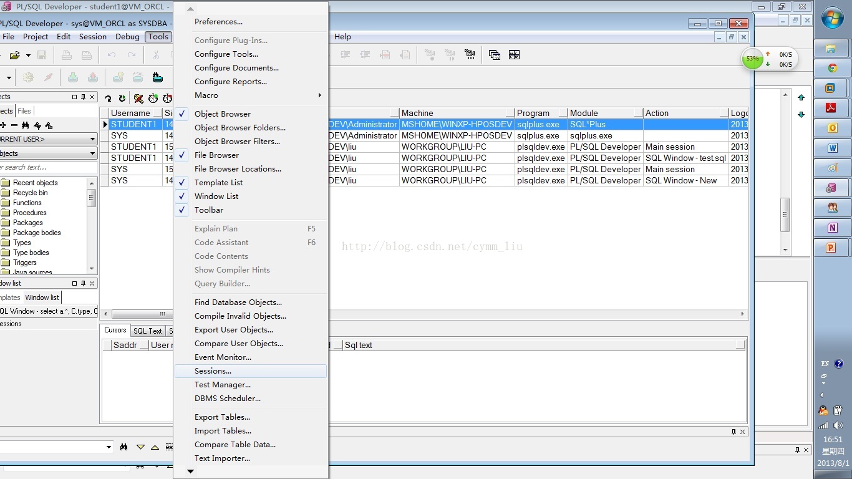Click the folder filter icon in Object Browser toolbar

tap(49, 125)
